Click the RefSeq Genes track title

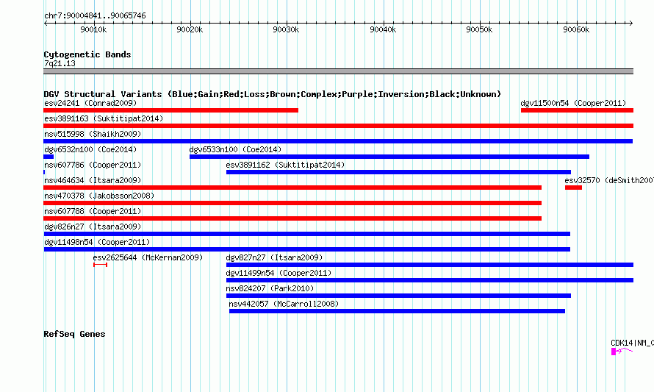pos(74,334)
